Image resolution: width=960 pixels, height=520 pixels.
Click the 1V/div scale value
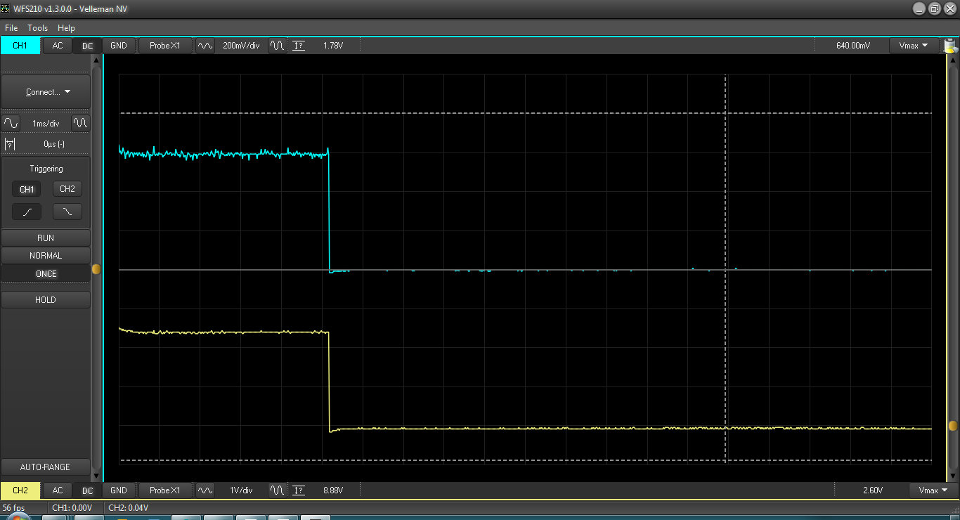click(241, 490)
